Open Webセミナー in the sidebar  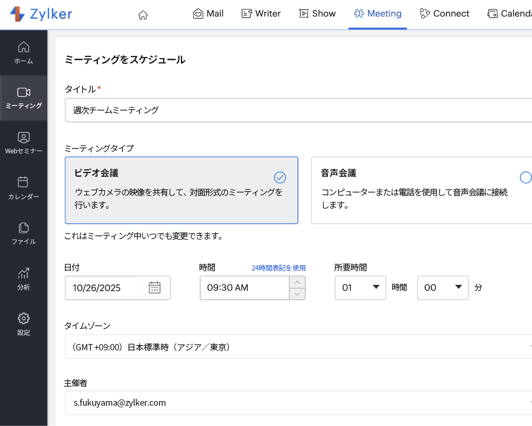(x=23, y=143)
